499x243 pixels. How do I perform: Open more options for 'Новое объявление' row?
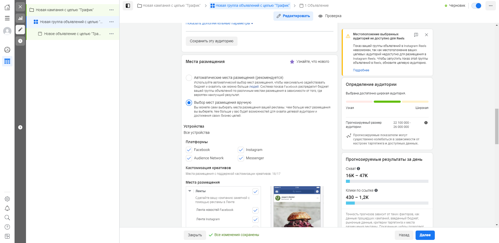[x=111, y=34]
